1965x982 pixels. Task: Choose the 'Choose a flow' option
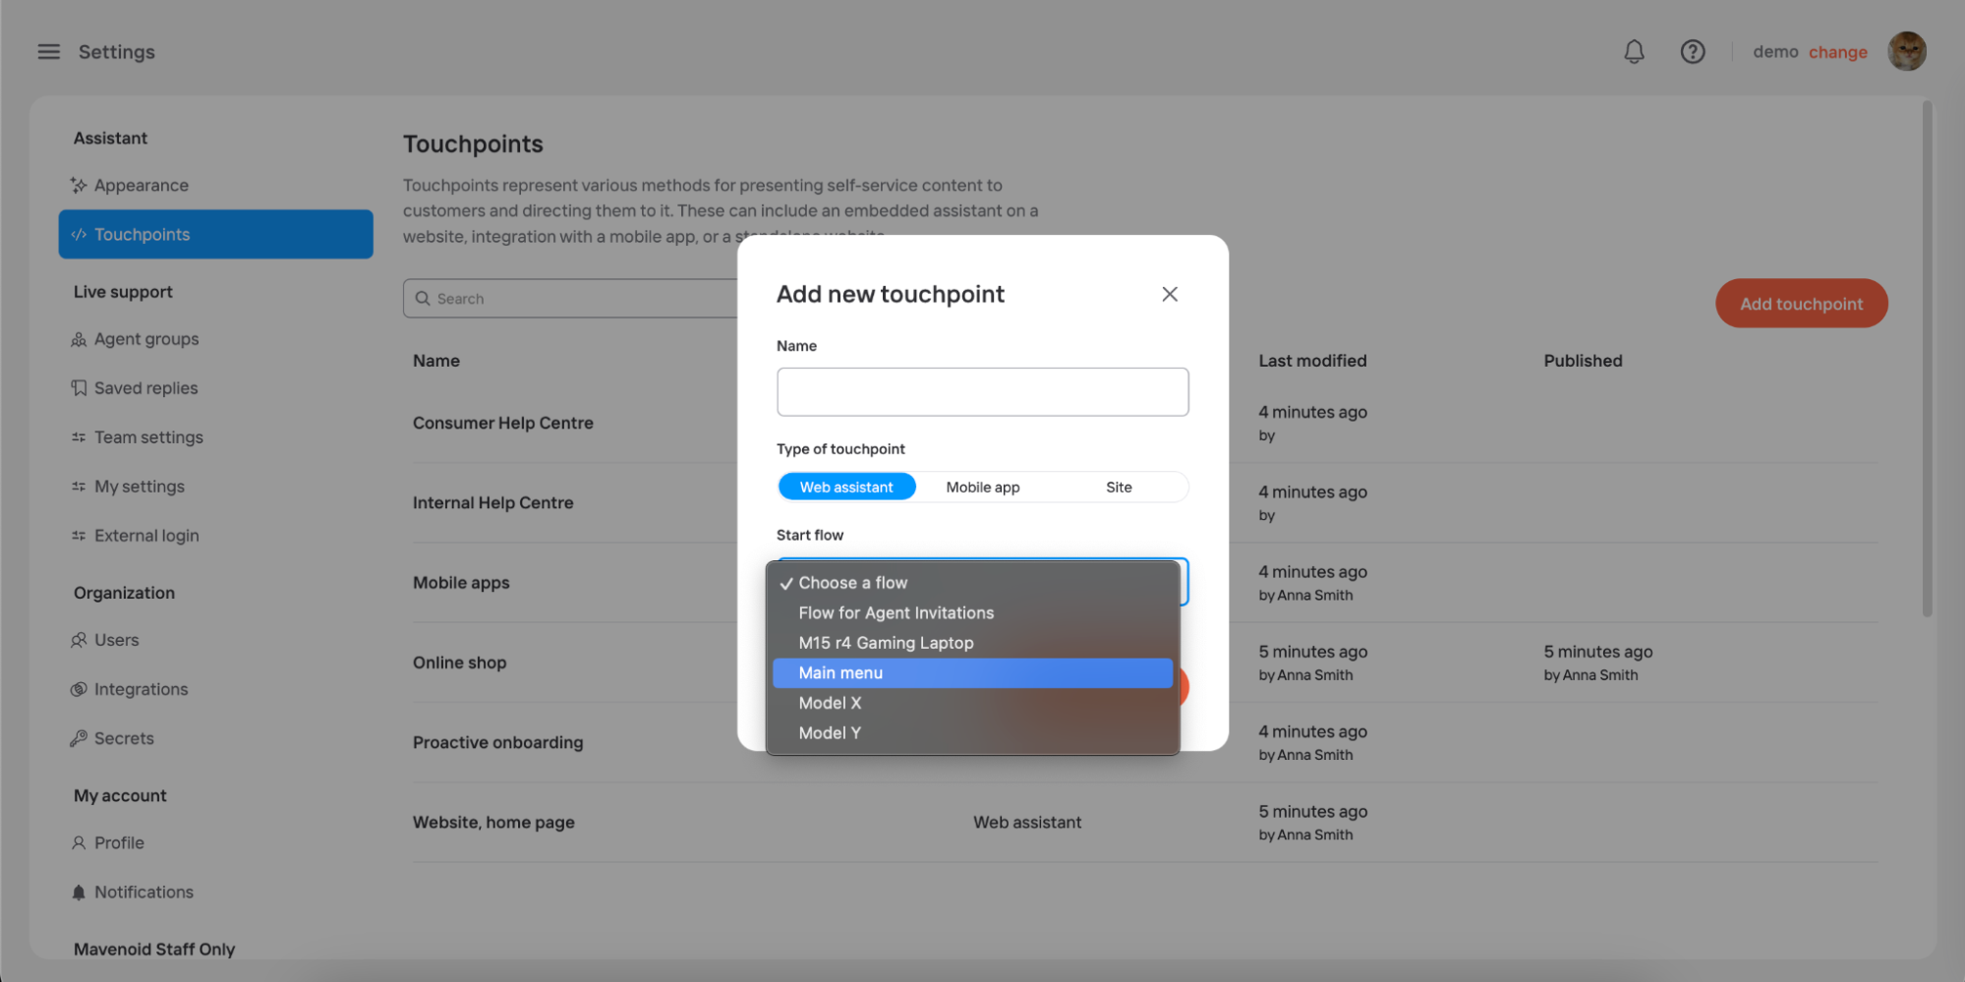(973, 583)
